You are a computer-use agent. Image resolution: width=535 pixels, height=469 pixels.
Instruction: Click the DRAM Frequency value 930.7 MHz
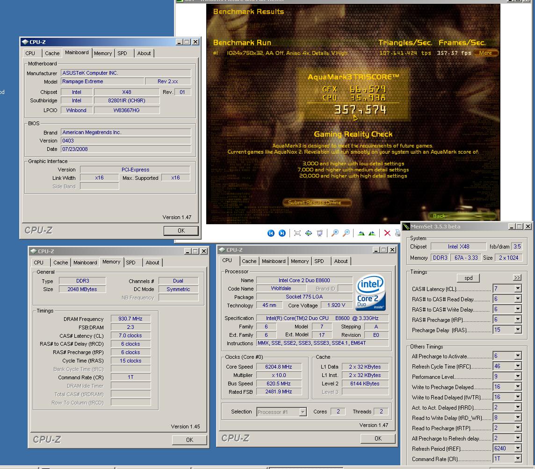click(x=130, y=319)
